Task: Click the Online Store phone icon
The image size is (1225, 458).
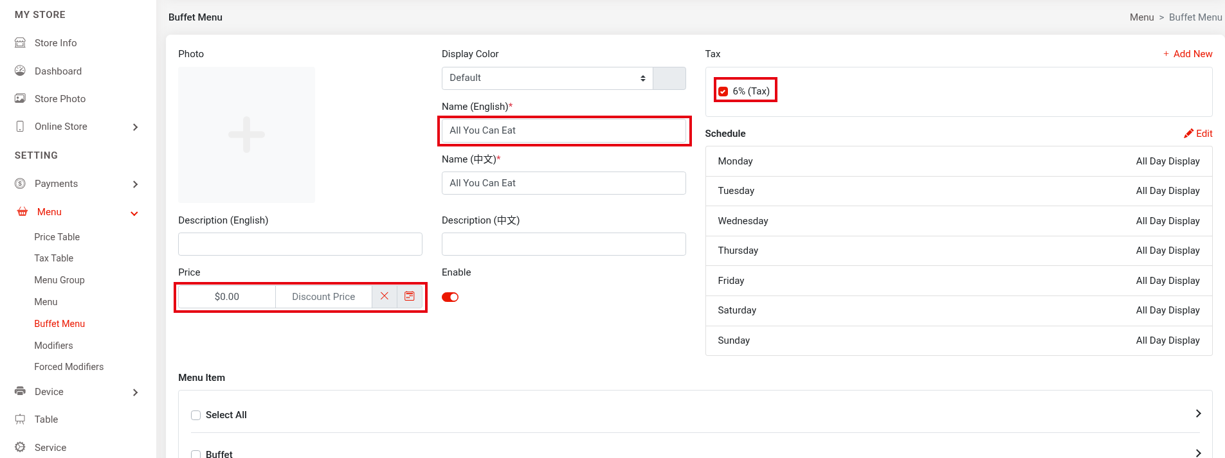Action: click(x=20, y=126)
